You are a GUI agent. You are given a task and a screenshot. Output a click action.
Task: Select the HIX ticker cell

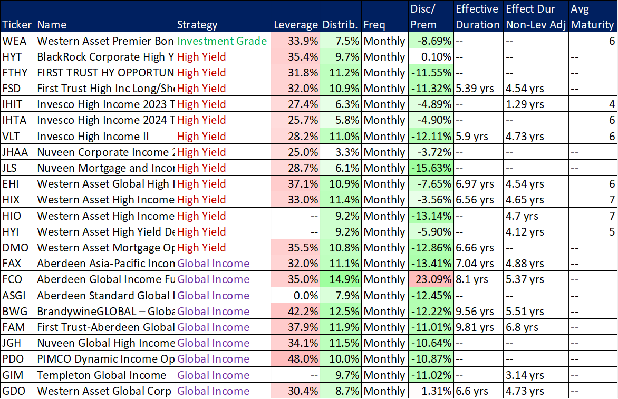17,200
